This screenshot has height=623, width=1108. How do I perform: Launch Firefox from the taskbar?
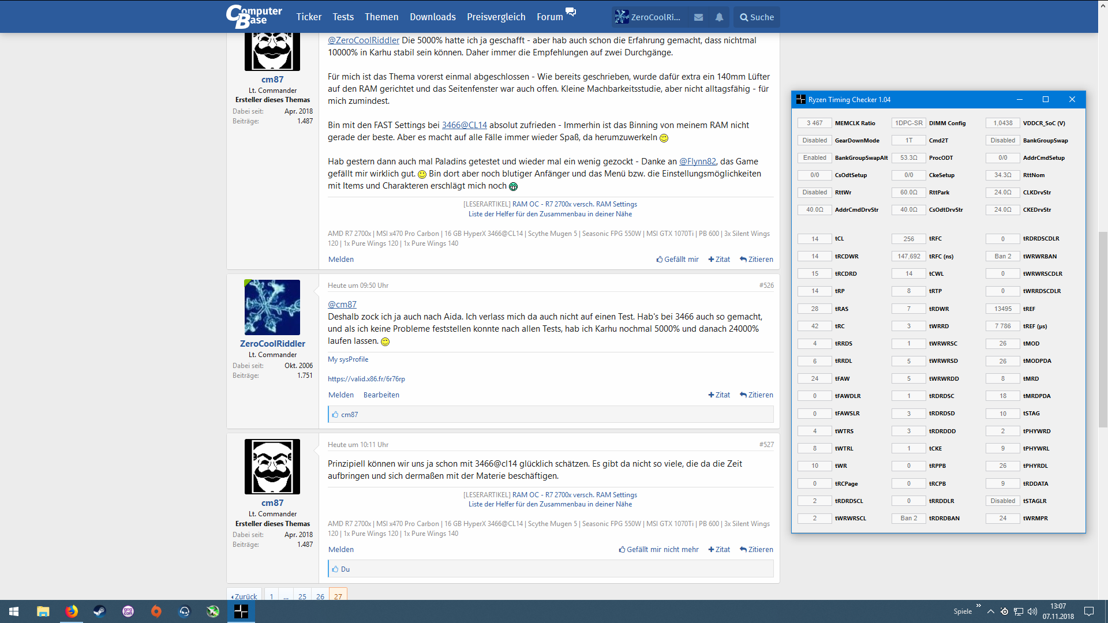click(71, 611)
